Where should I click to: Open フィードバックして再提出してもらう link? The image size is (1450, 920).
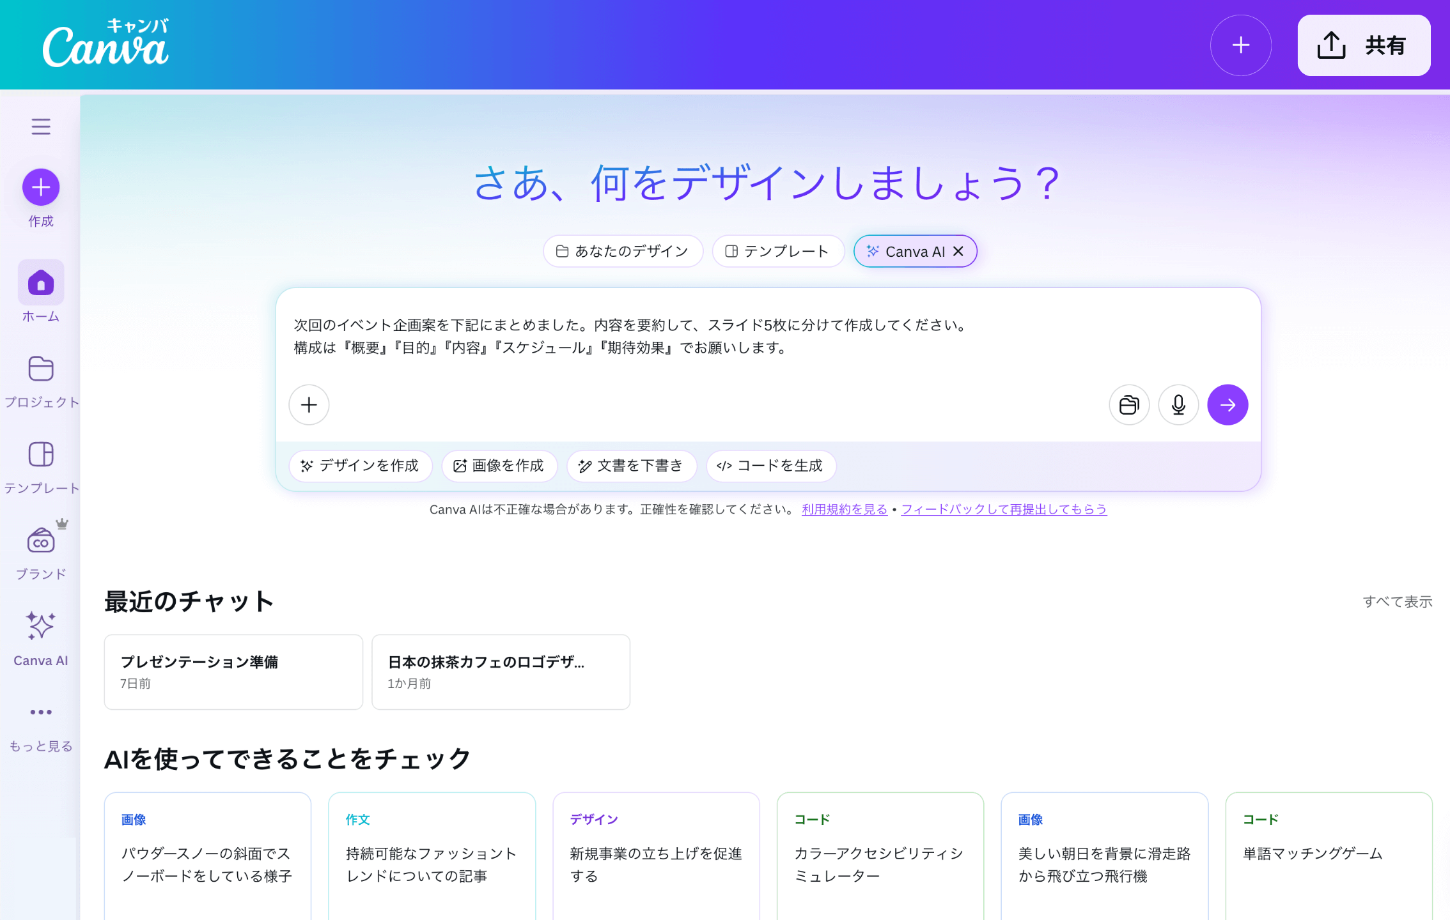[1004, 509]
